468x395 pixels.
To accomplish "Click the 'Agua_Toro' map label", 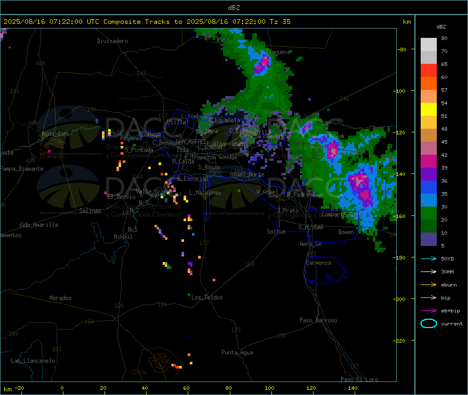I will [56, 134].
